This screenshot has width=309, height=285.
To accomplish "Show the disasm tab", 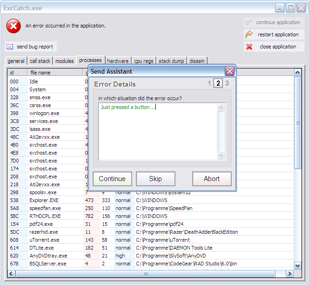I will coord(197,61).
